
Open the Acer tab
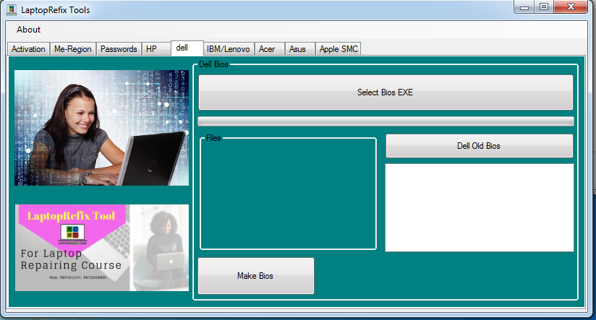click(270, 49)
